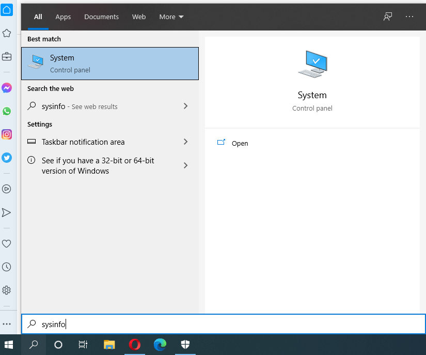
Task: Select the System best match result
Action: coord(110,64)
